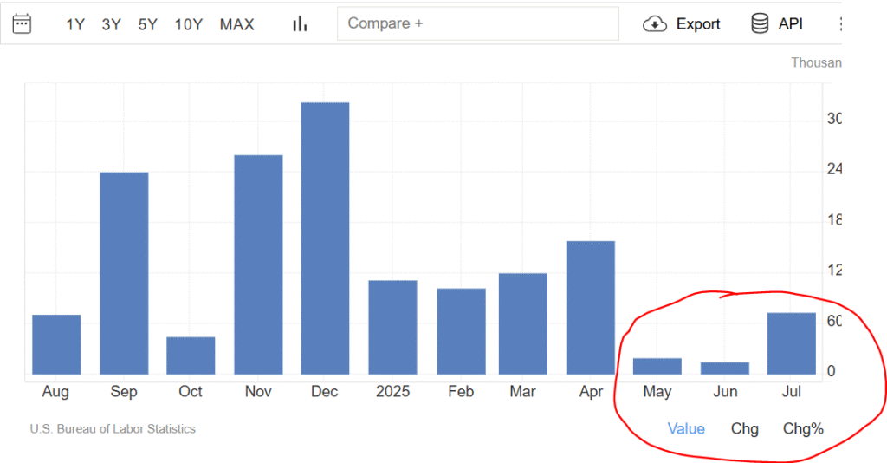Click the Jun bar in the chart

coord(725,368)
